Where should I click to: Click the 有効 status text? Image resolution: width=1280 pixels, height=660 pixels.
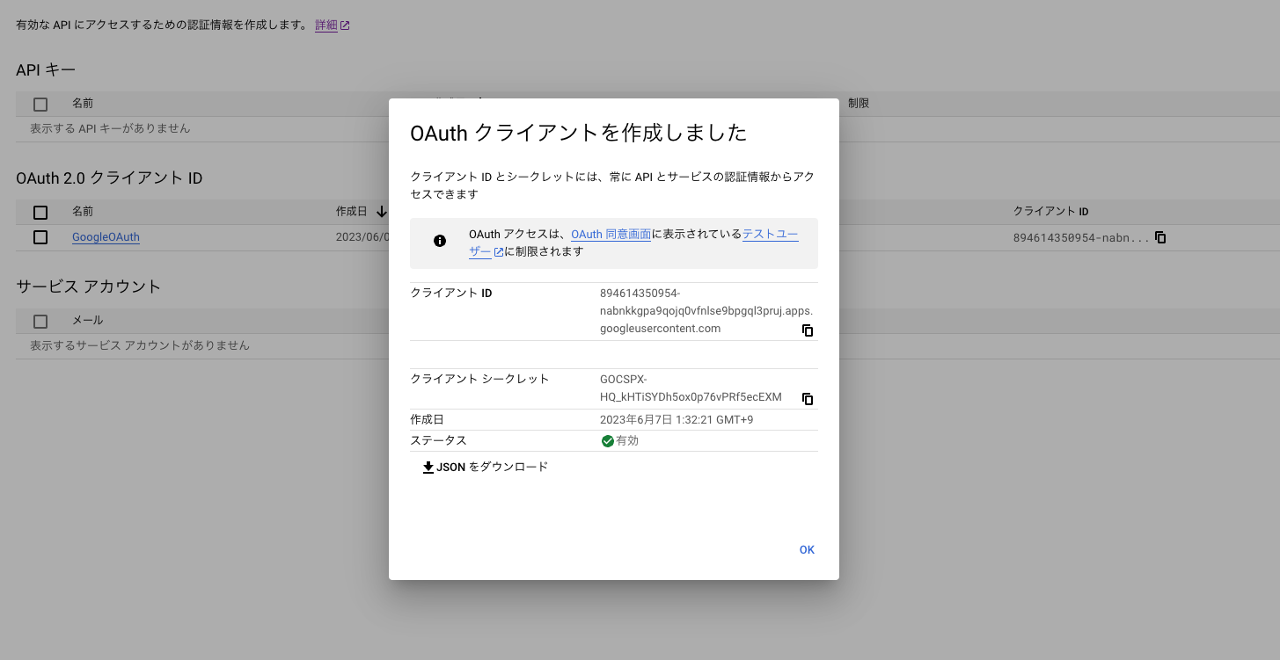tap(627, 441)
